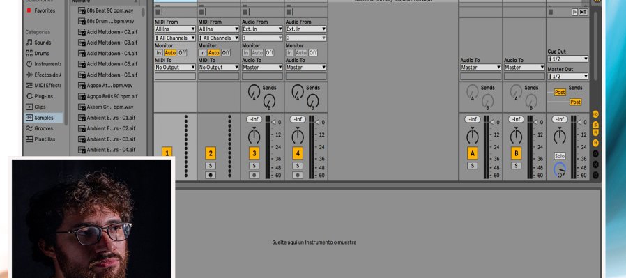Click Master -Inf volume value

point(560,119)
